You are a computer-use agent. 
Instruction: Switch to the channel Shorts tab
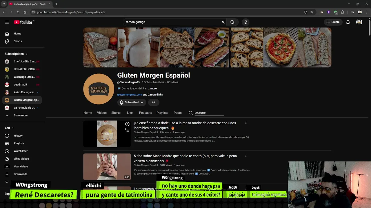pyautogui.click(x=116, y=113)
